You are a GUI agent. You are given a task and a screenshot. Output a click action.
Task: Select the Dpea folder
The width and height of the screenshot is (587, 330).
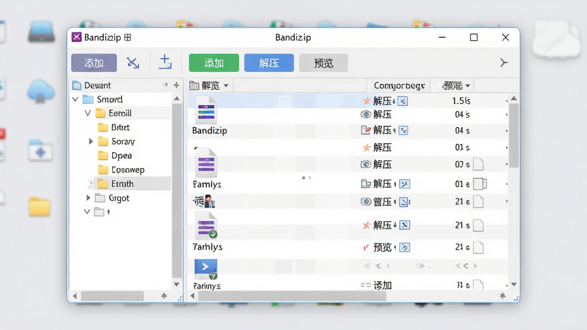(122, 156)
